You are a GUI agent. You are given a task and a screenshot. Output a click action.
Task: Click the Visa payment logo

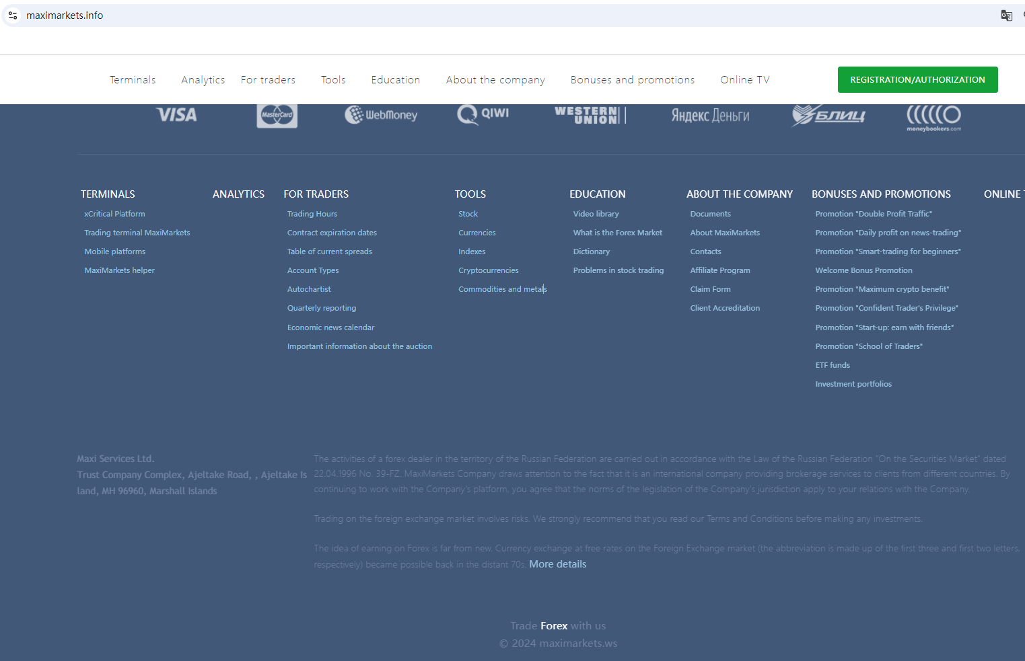click(x=176, y=115)
